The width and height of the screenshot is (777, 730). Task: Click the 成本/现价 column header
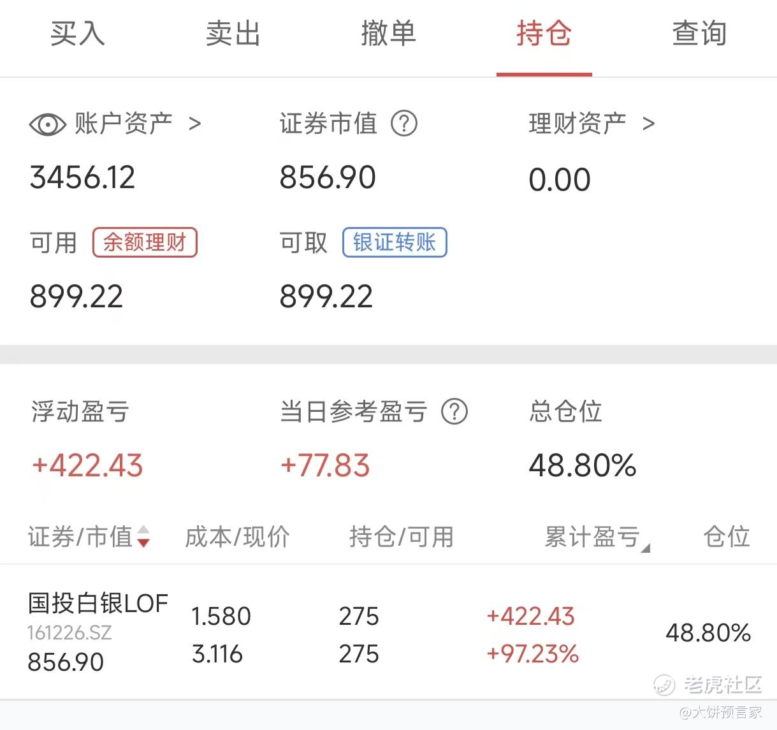(x=237, y=537)
